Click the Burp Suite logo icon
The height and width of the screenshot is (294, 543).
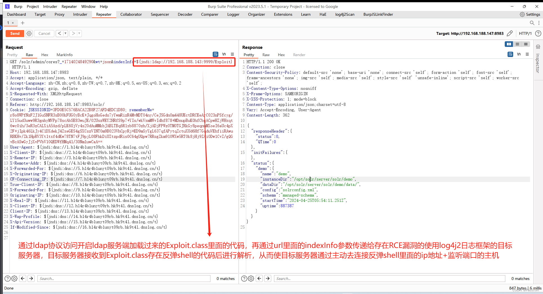7,6
